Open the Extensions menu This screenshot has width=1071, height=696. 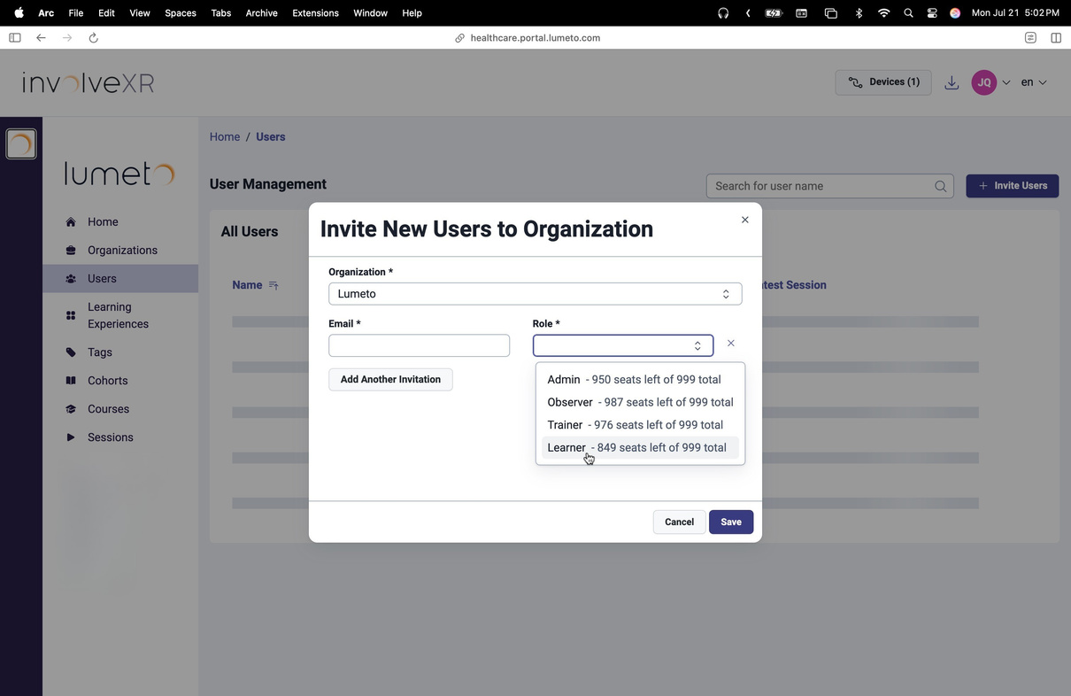pos(315,13)
